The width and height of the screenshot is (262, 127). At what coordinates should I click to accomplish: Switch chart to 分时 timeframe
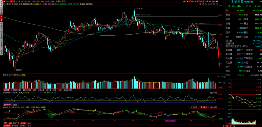point(8,1)
